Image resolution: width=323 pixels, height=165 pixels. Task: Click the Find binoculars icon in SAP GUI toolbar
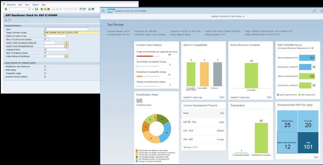[x=57, y=9]
